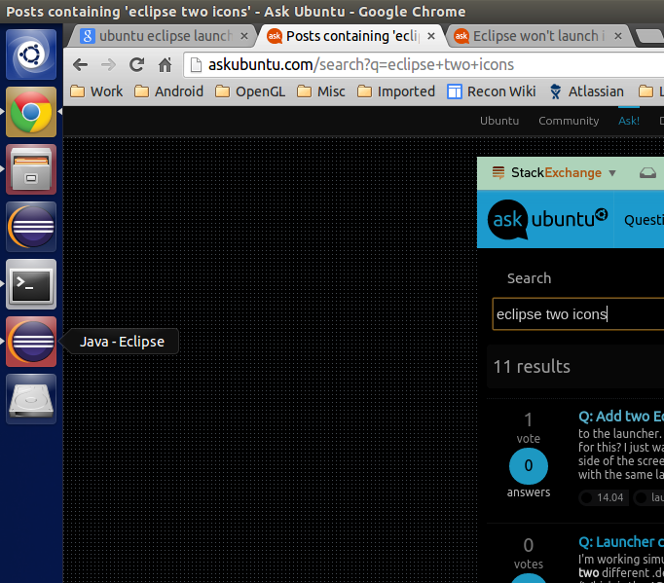Click the 'eclipse two icons' search field

tap(578, 314)
